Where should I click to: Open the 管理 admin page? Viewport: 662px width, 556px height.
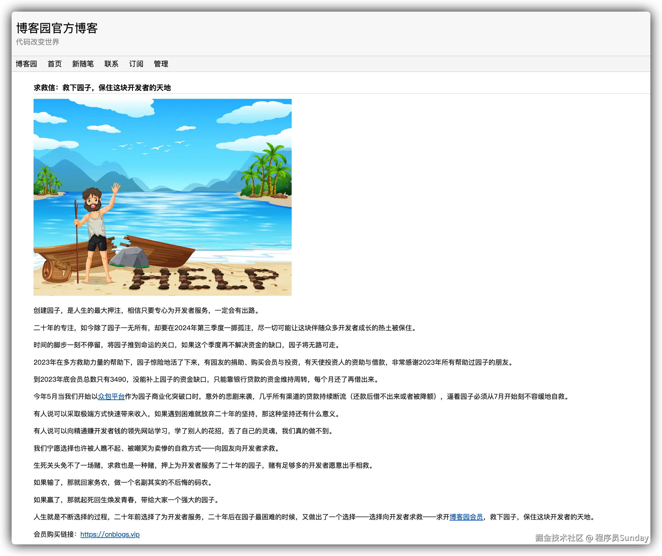click(161, 64)
